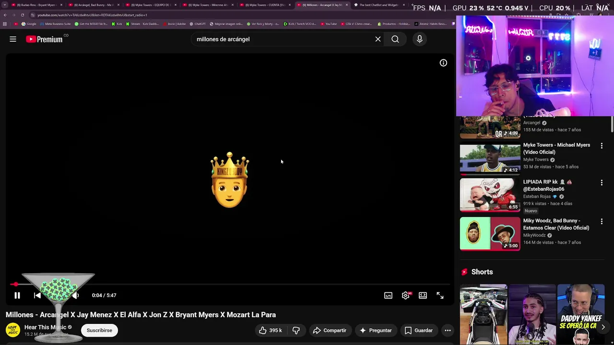Open 'Miky Woodz, Bad Bunny - Estamos Clear' title
The width and height of the screenshot is (614, 345).
click(556, 224)
